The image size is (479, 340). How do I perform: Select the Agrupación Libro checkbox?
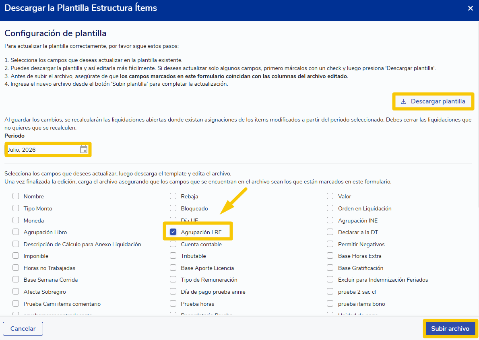[x=16, y=232]
